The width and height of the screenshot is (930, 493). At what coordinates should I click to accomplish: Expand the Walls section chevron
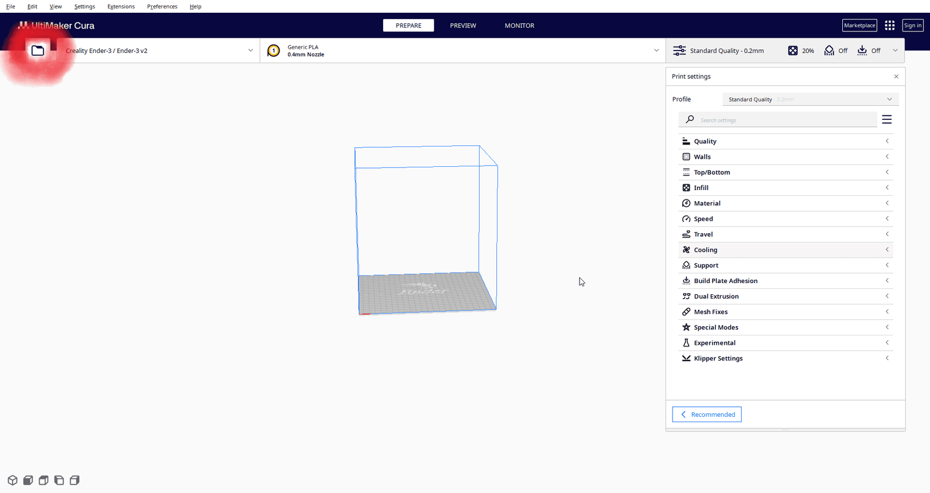[x=887, y=157]
